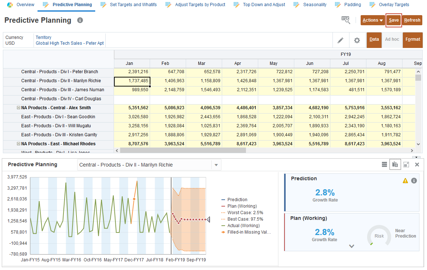Screen dimensions: 427x270
Task: Open the gear settings icon
Action: pyautogui.click(x=357, y=40)
